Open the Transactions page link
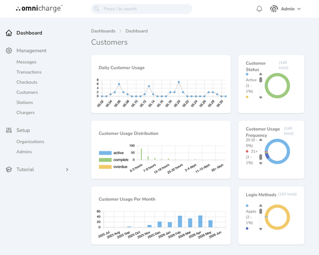Viewport: 319px width, 255px height. pos(29,72)
